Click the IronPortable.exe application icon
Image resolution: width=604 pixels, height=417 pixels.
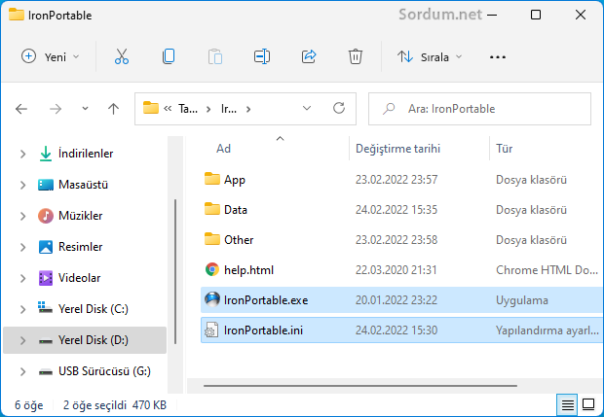(x=211, y=299)
